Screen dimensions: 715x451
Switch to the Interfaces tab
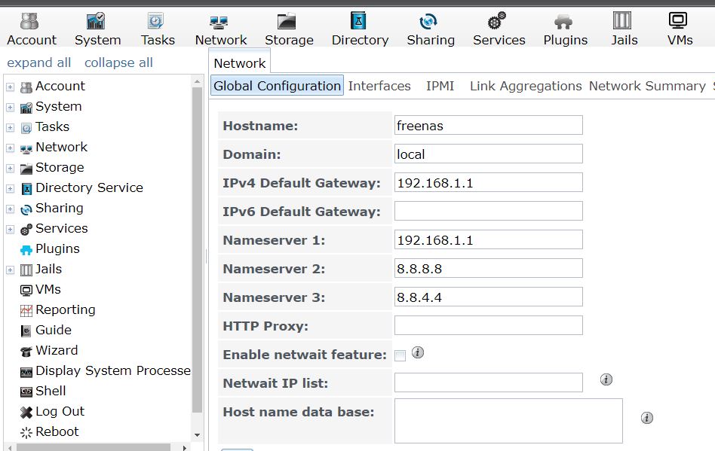coord(379,86)
